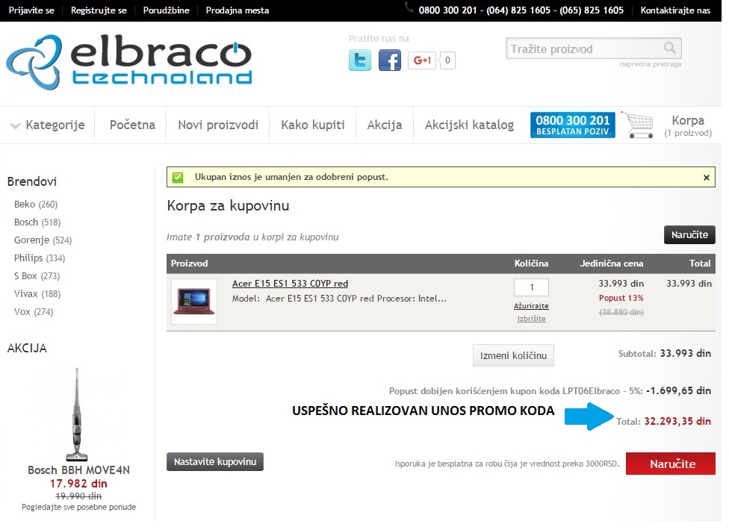Click the Izmeni količinu button

pyautogui.click(x=513, y=356)
